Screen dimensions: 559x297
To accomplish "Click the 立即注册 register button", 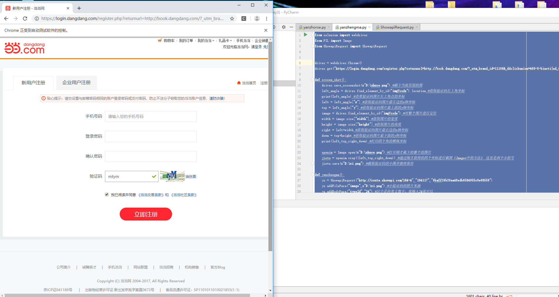I will point(146,214).
